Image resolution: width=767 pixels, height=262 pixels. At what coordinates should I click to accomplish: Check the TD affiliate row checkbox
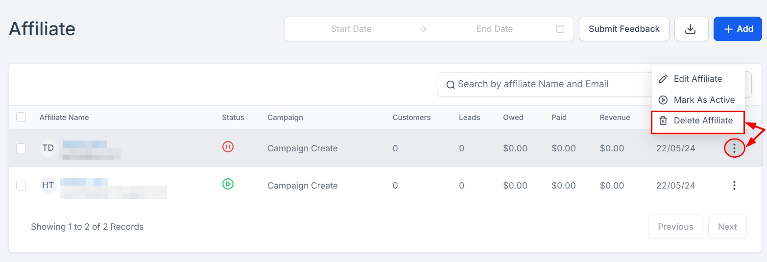point(21,148)
